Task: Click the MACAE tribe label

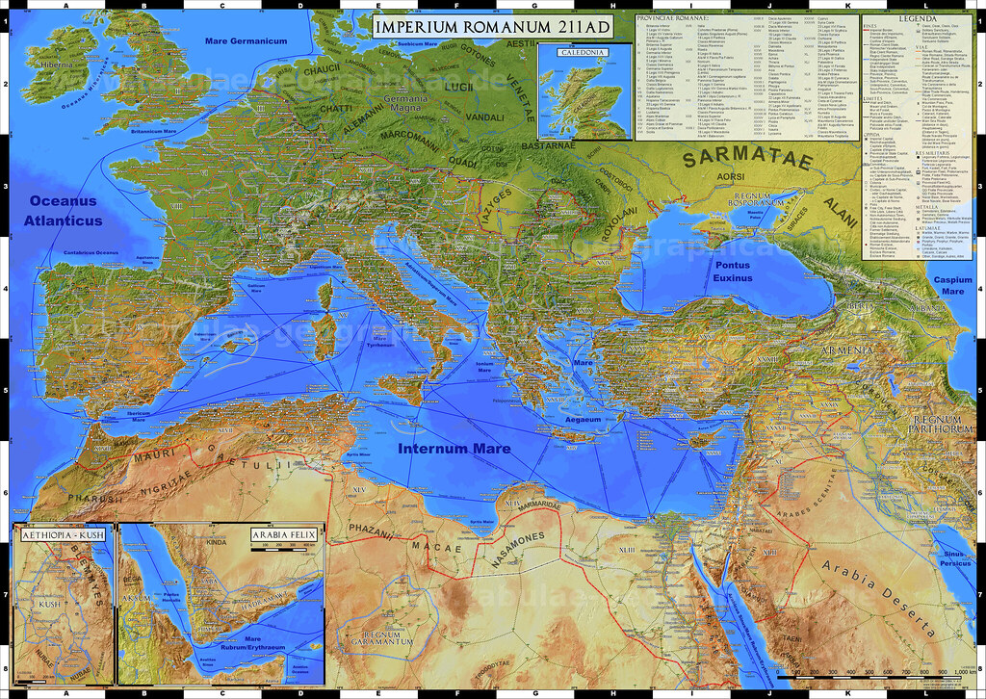Action: click(436, 547)
